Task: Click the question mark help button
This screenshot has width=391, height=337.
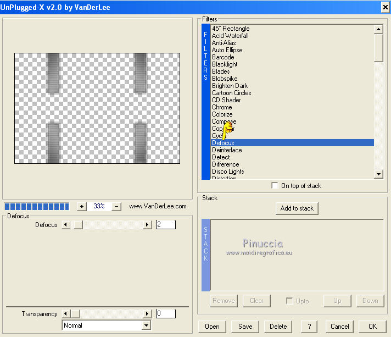Action: [309, 327]
